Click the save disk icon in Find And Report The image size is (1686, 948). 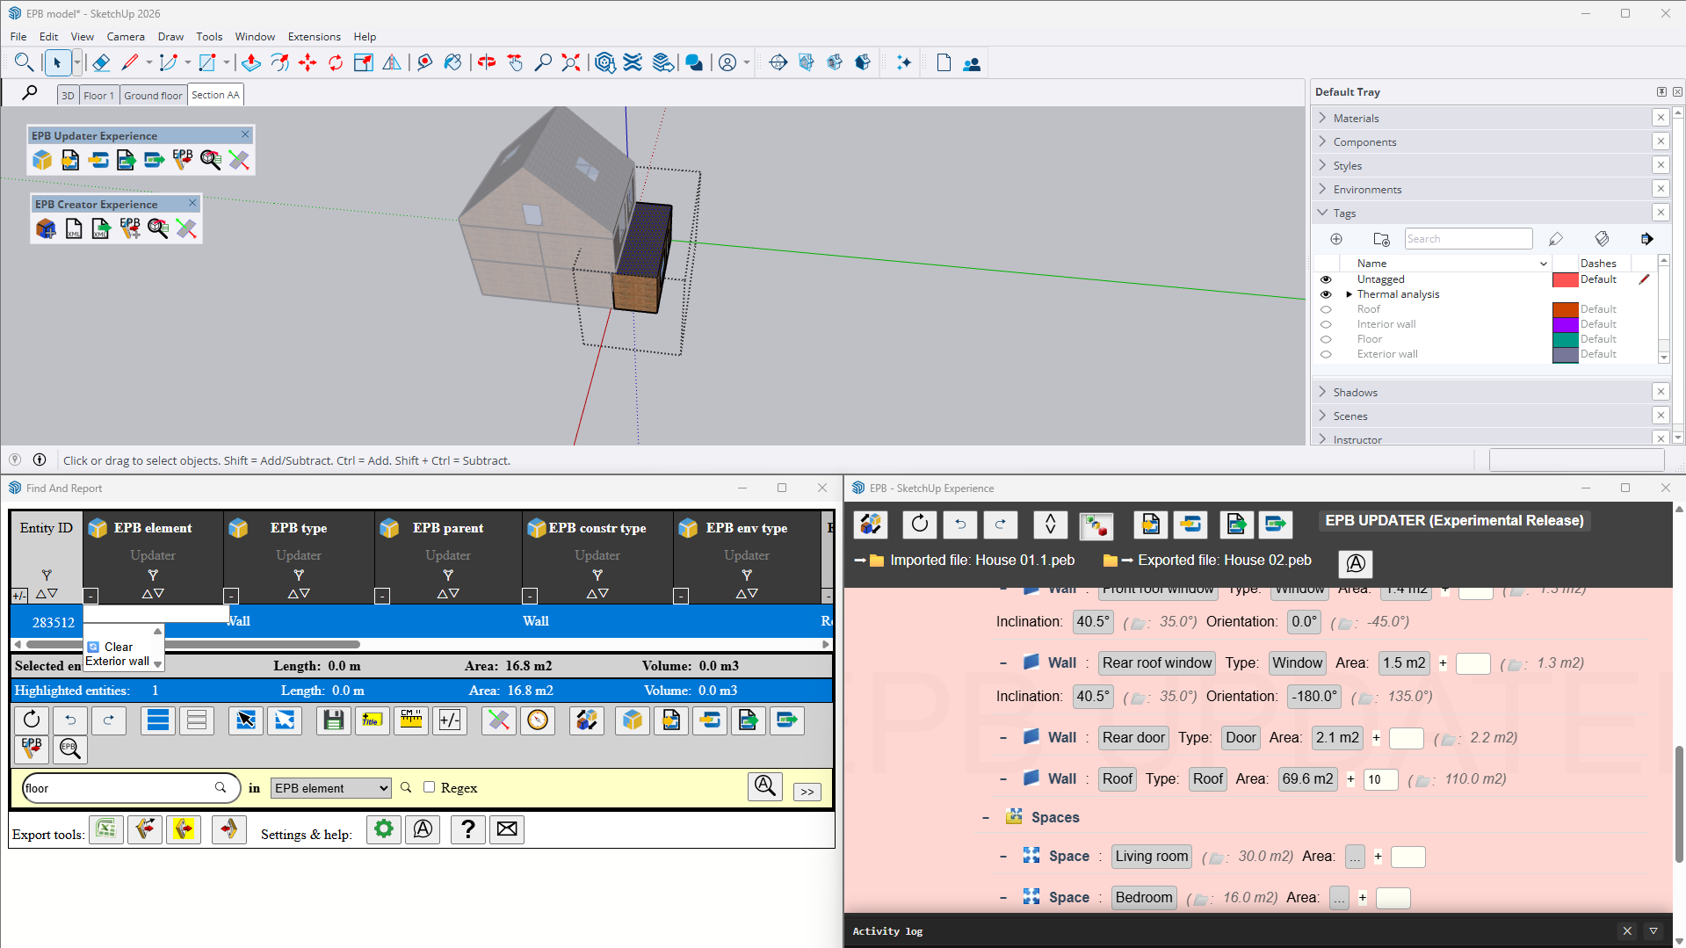click(x=333, y=720)
